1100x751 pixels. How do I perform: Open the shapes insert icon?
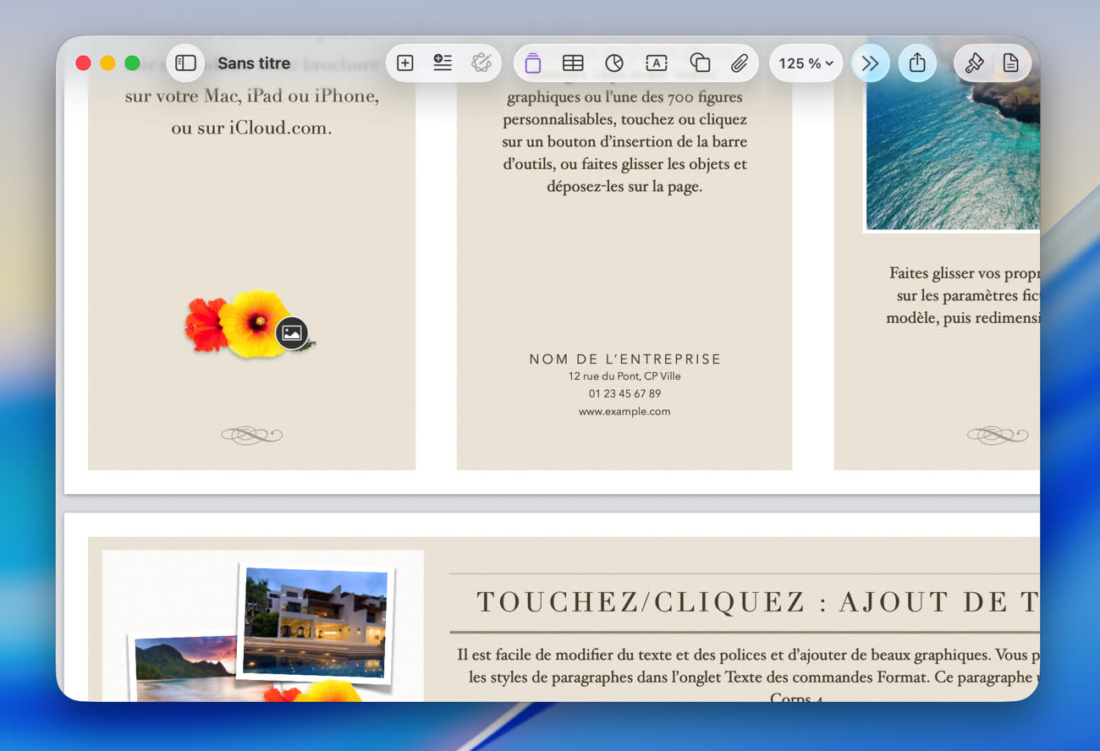(700, 63)
